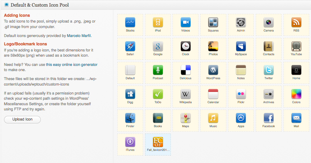Select the YouTube icon

(296, 46)
